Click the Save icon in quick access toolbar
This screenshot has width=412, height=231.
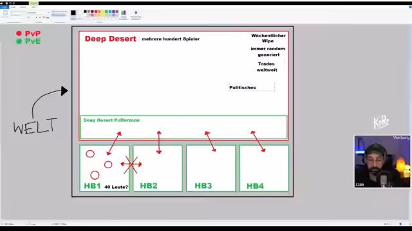click(x=6, y=3)
